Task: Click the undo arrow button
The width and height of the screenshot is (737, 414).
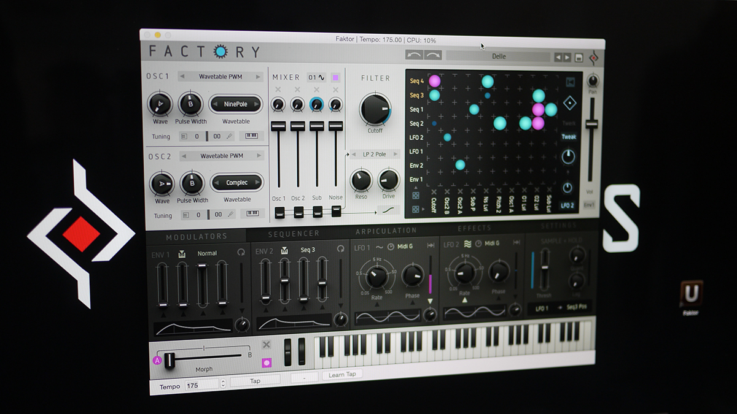Action: point(415,55)
